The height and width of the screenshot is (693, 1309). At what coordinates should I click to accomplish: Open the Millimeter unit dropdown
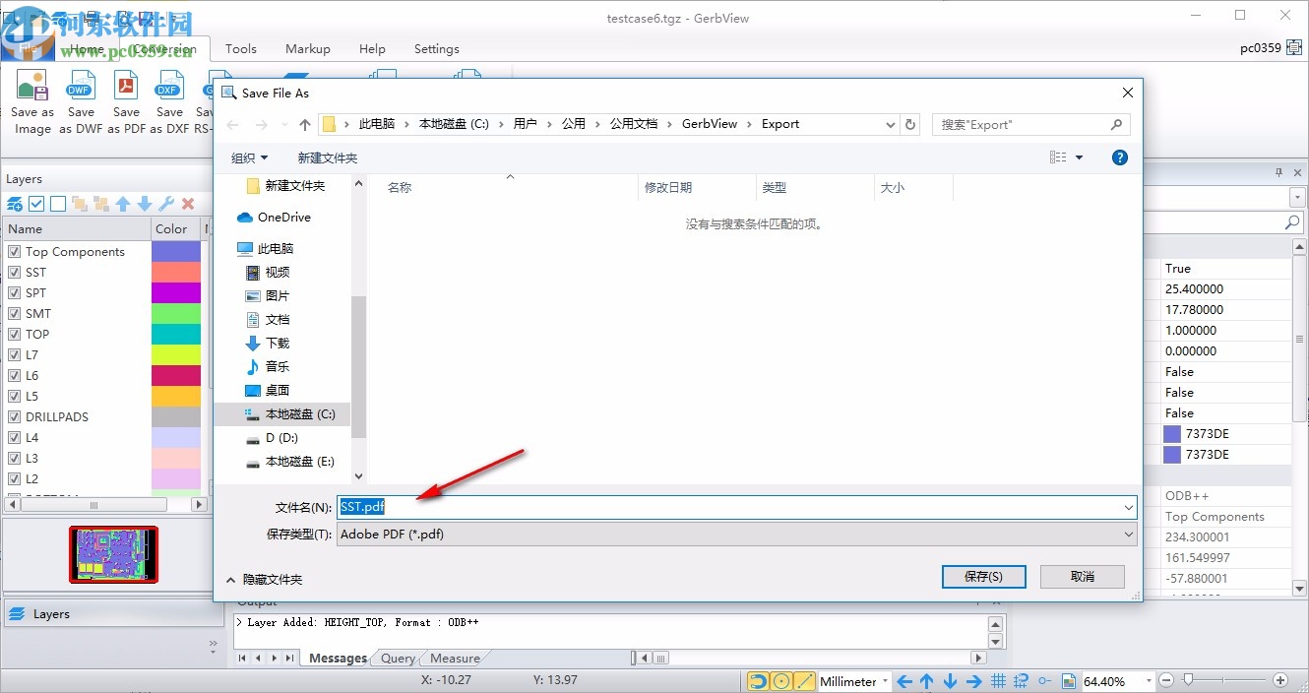884,680
